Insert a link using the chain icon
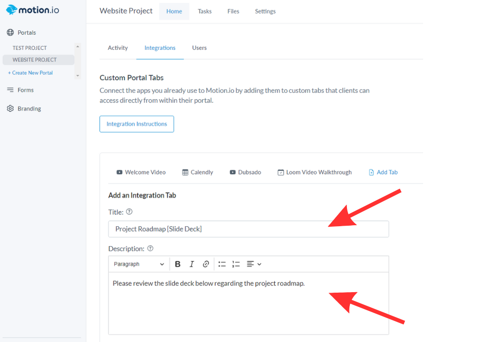Image resolution: width=488 pixels, height=342 pixels. point(206,264)
